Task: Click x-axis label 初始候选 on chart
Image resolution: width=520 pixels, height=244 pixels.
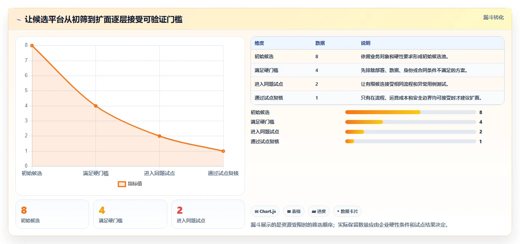Action: point(32,174)
